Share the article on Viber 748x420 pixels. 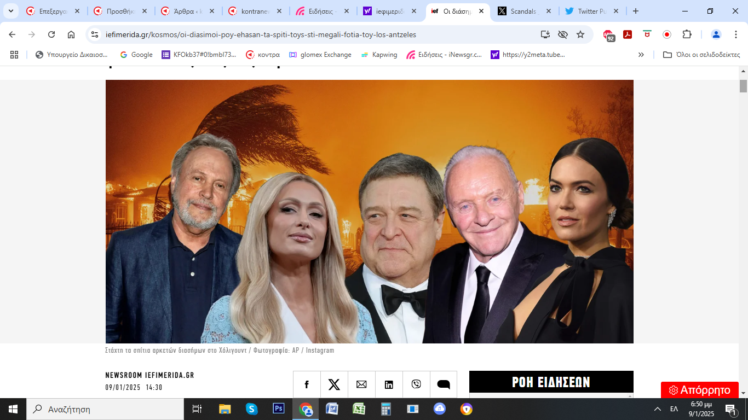click(416, 384)
